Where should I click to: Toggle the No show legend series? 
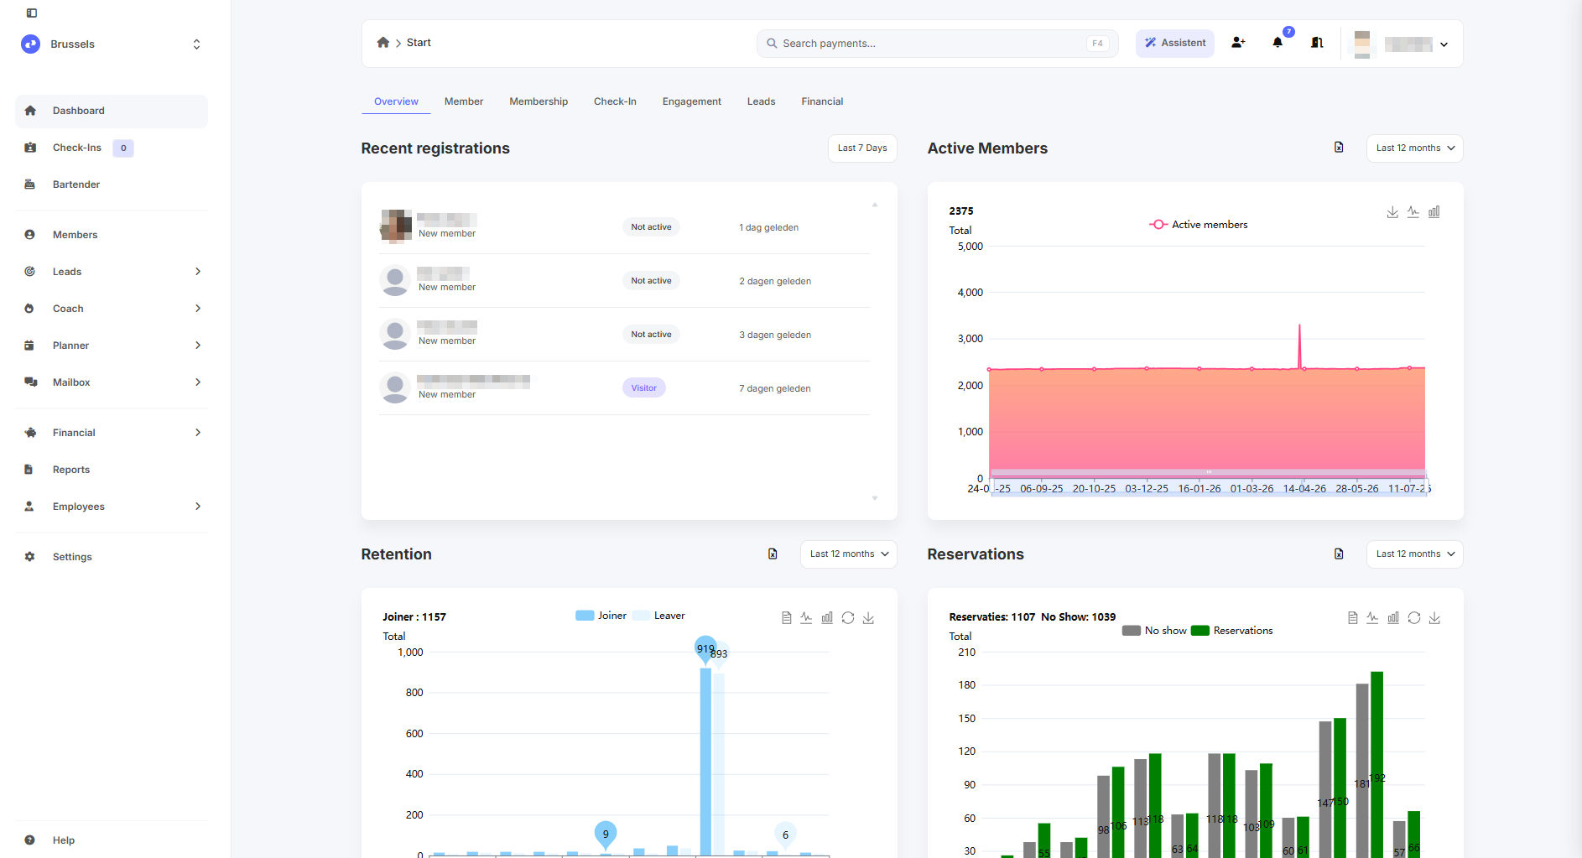tap(1154, 631)
